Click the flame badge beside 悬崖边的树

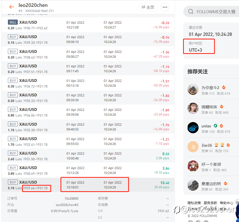pos(226,183)
